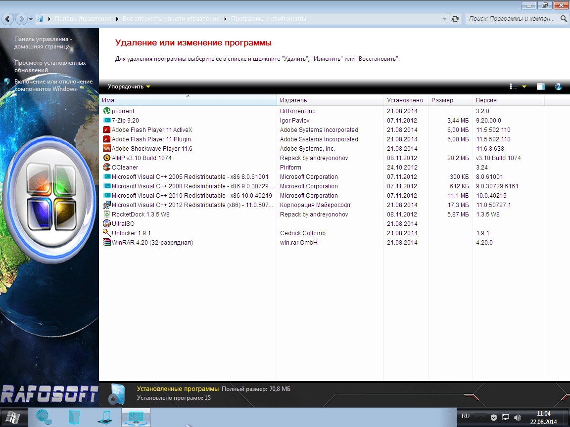Click version 11.6.8.638 cell
The image size is (570, 427).
pyautogui.click(x=490, y=148)
